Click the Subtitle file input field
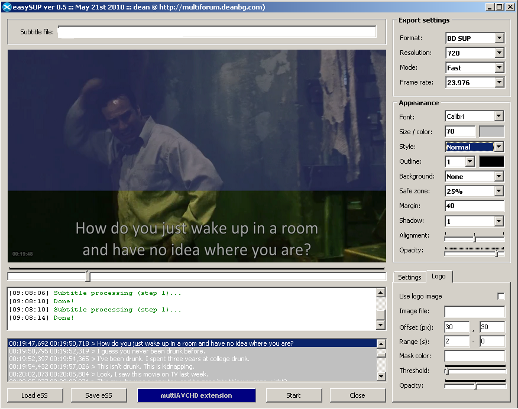The image size is (518, 409). coord(216,32)
